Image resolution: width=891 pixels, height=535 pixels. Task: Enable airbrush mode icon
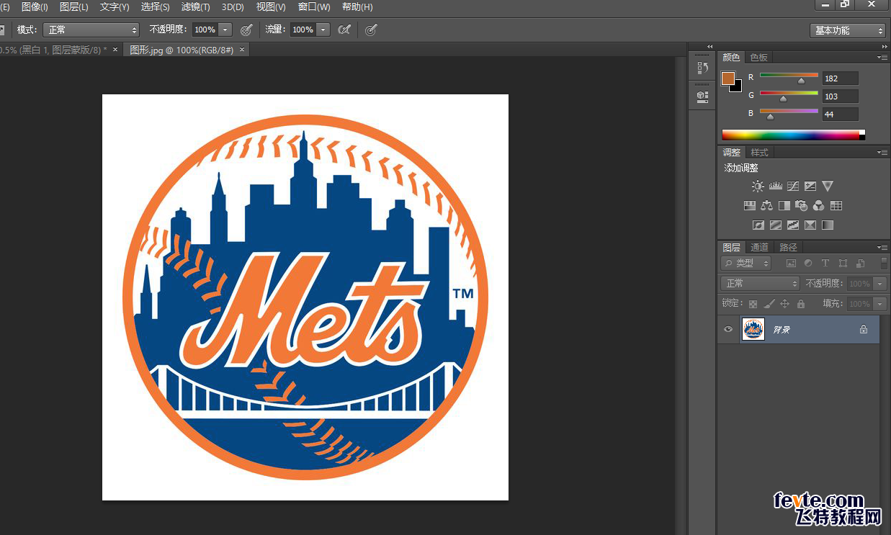click(344, 30)
